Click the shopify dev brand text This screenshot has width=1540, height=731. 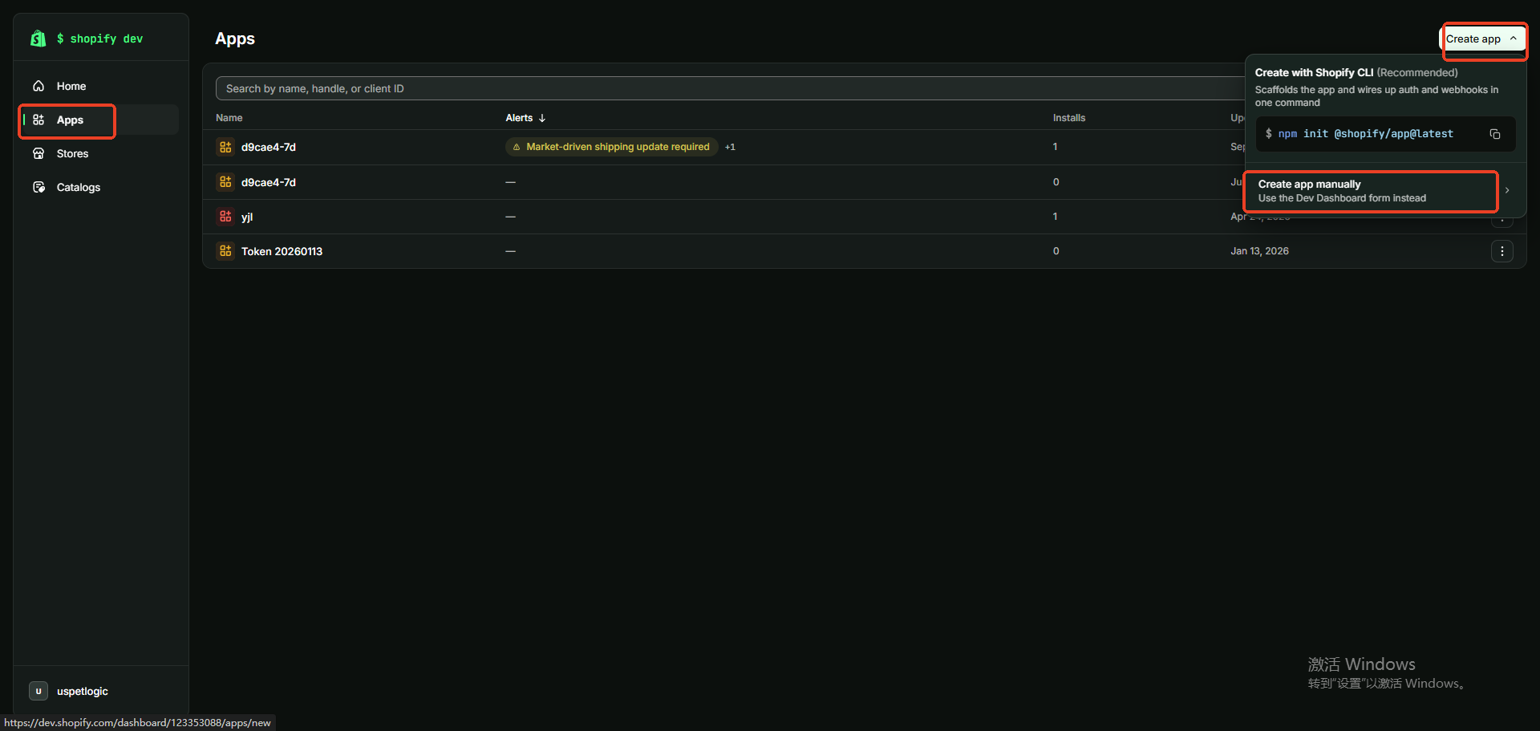pyautogui.click(x=99, y=39)
